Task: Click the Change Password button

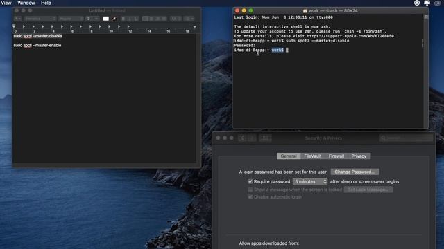Action: (355, 172)
